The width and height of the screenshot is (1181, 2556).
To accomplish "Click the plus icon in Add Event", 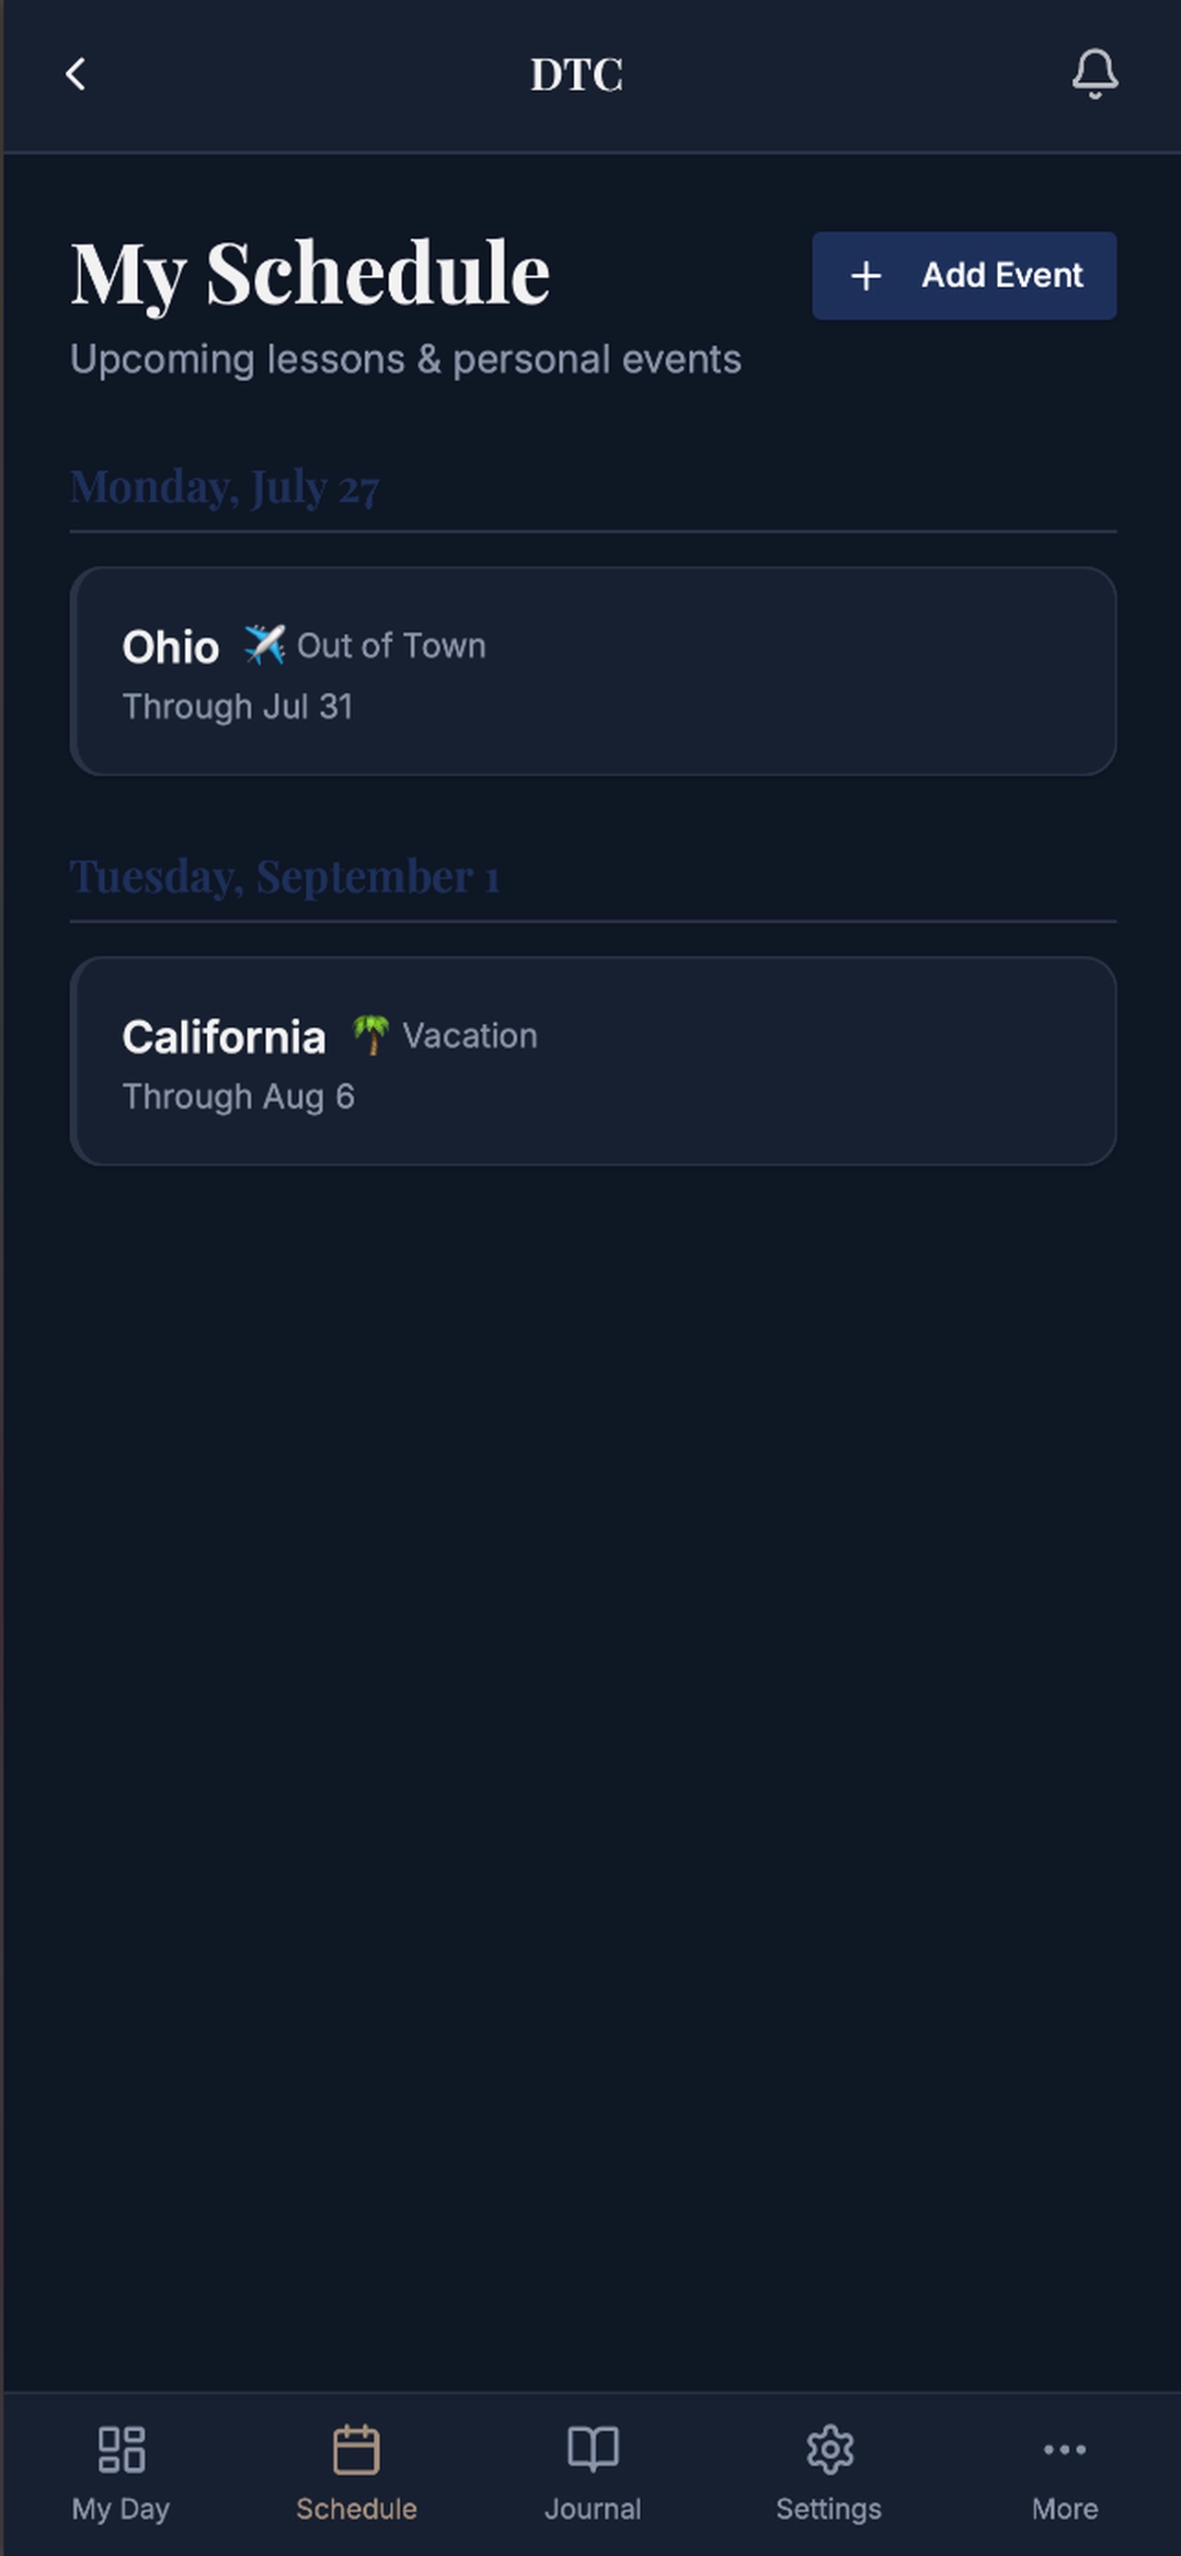I will [x=866, y=276].
